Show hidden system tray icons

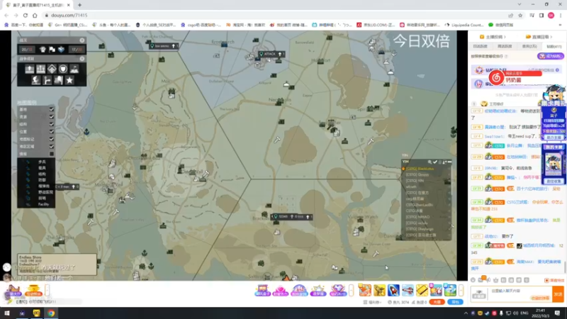[x=466, y=313]
